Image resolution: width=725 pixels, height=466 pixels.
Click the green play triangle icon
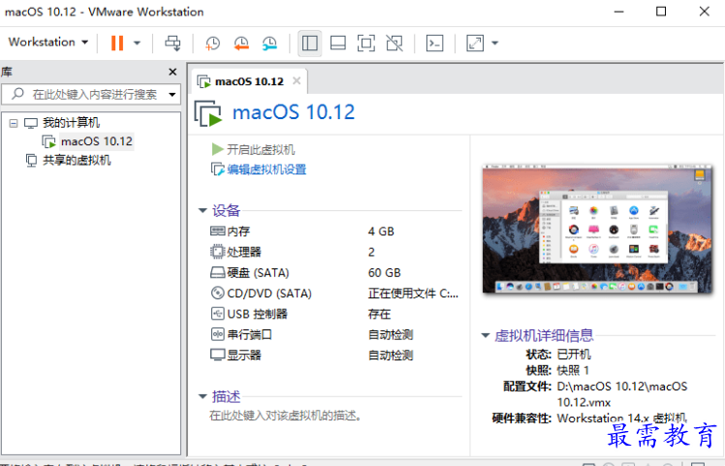(218, 149)
